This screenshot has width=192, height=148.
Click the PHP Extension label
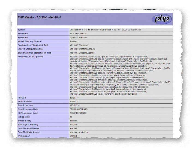(x=25, y=101)
